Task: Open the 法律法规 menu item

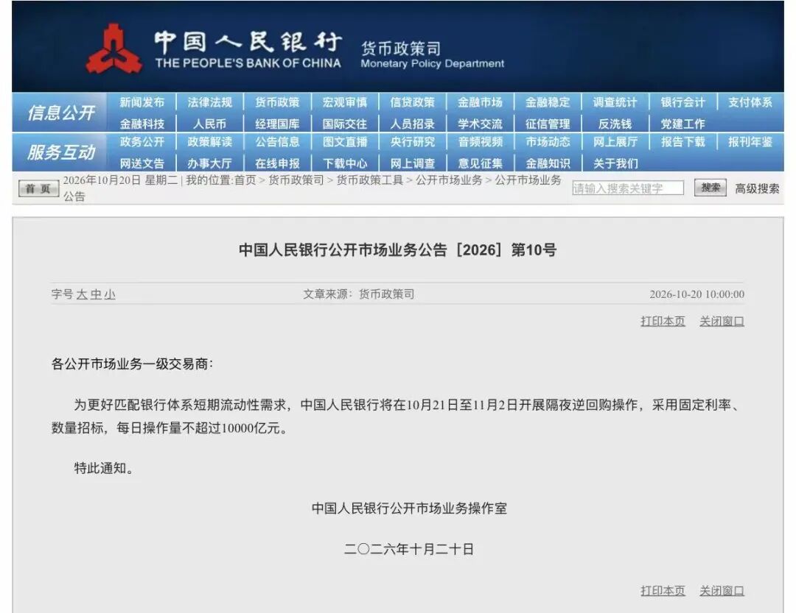Action: point(209,102)
